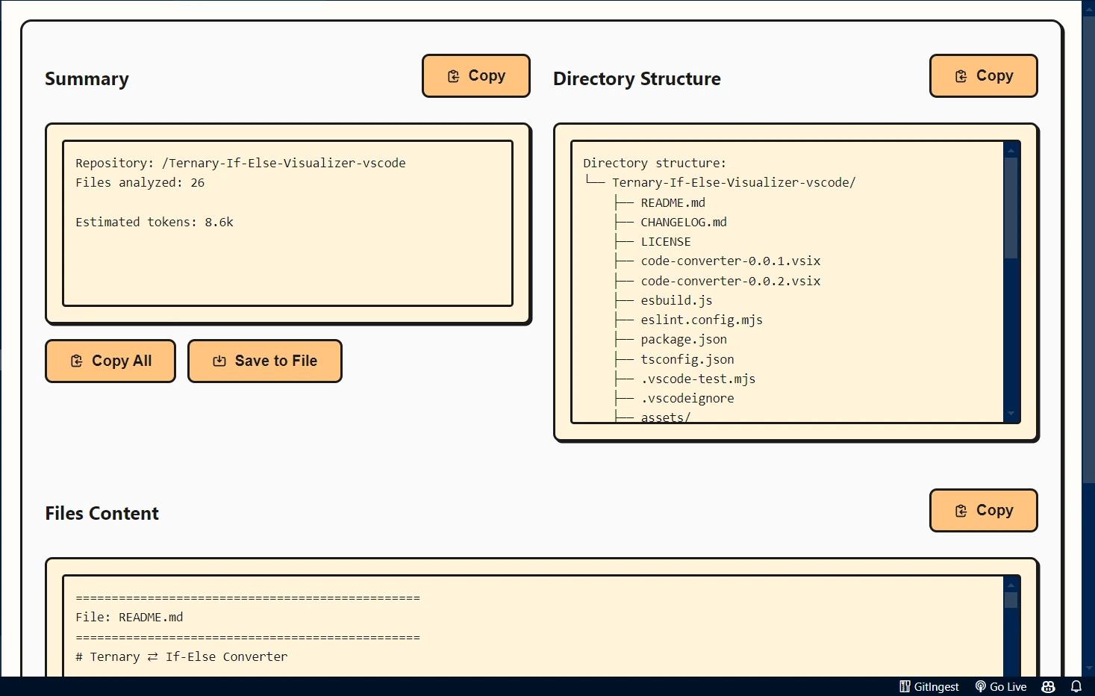Screen dimensions: 1095x696
Task: Click the up arrow of the directory tree scrollbar
Action: (1011, 149)
